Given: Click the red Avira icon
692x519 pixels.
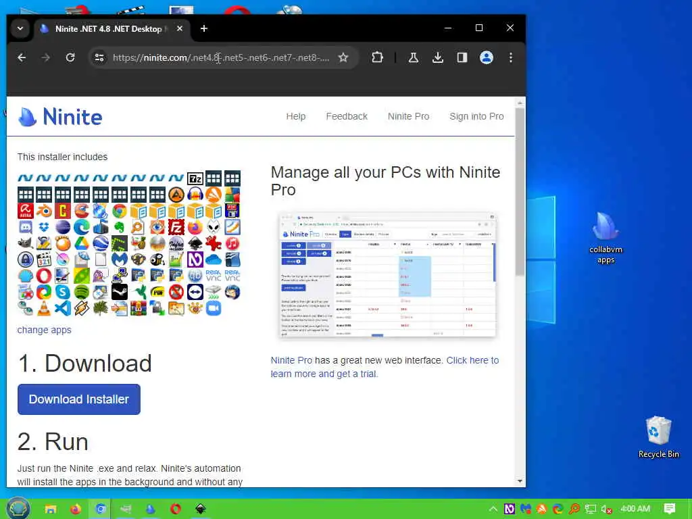Looking at the screenshot, I should pos(25,211).
